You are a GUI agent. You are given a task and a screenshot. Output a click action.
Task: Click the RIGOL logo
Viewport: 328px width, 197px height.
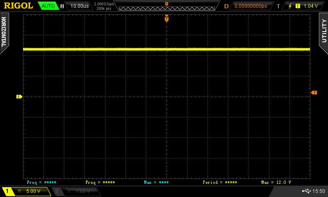tap(18, 6)
